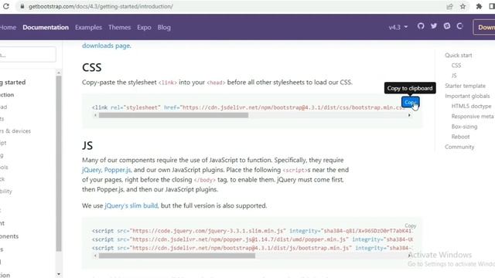Open the Open Collective icon

point(459,26)
